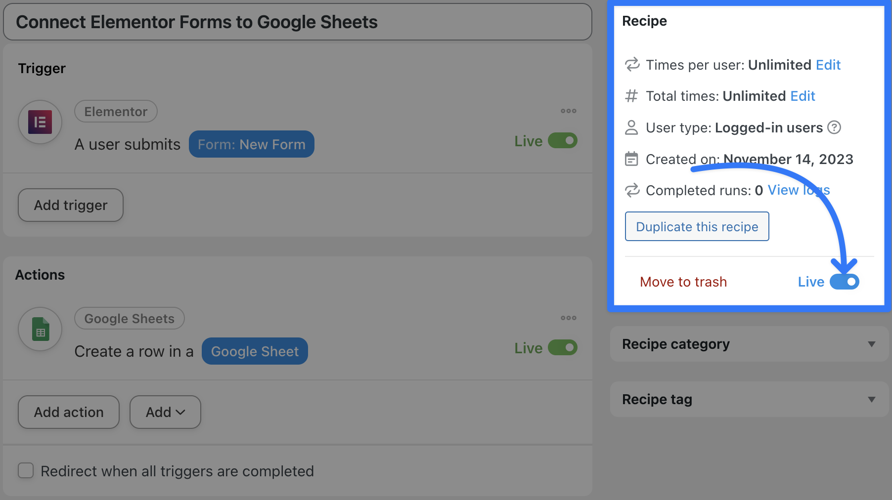Click the Created on calendar icon

[x=631, y=159]
